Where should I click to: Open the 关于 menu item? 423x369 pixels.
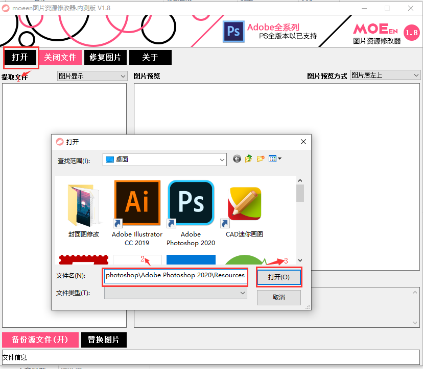(x=150, y=57)
